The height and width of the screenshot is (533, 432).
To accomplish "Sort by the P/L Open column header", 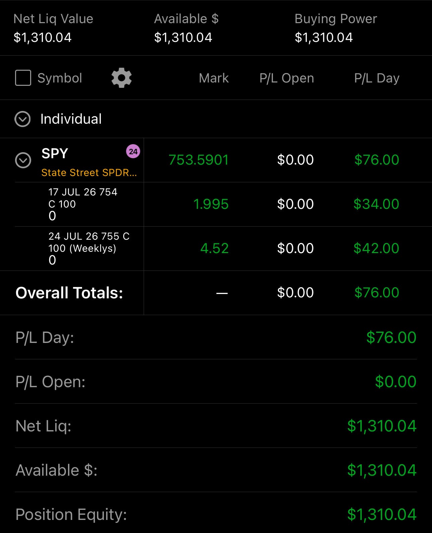I will 287,78.
